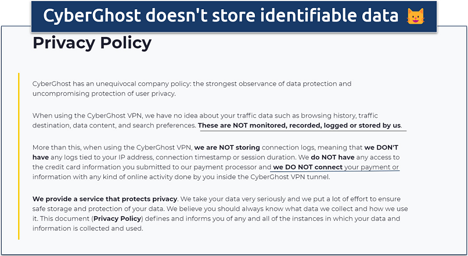
Task: Select the large Privacy Policy heading
Action: pos(92,43)
